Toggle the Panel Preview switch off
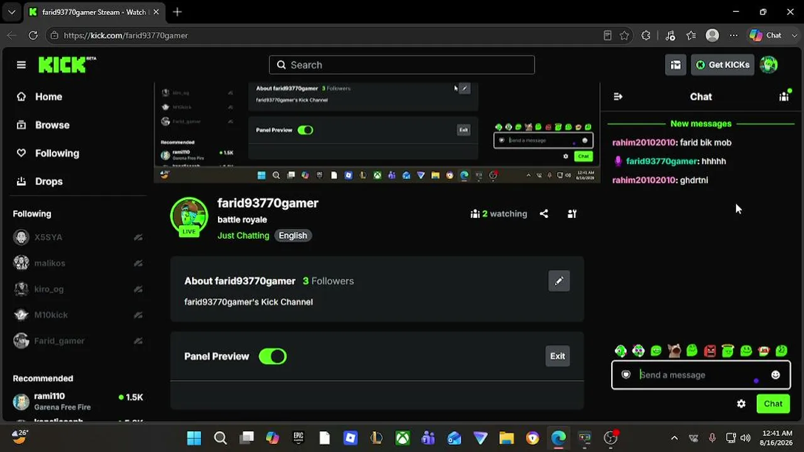 (x=273, y=357)
